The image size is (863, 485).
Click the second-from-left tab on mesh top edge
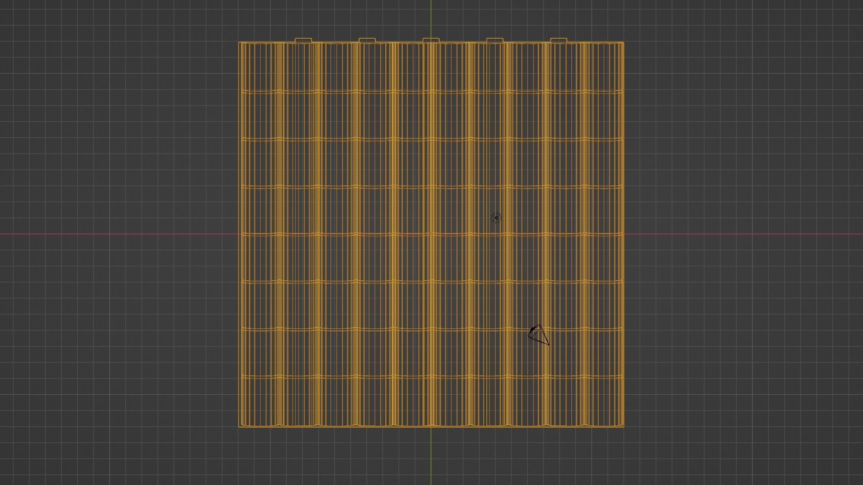click(x=367, y=40)
